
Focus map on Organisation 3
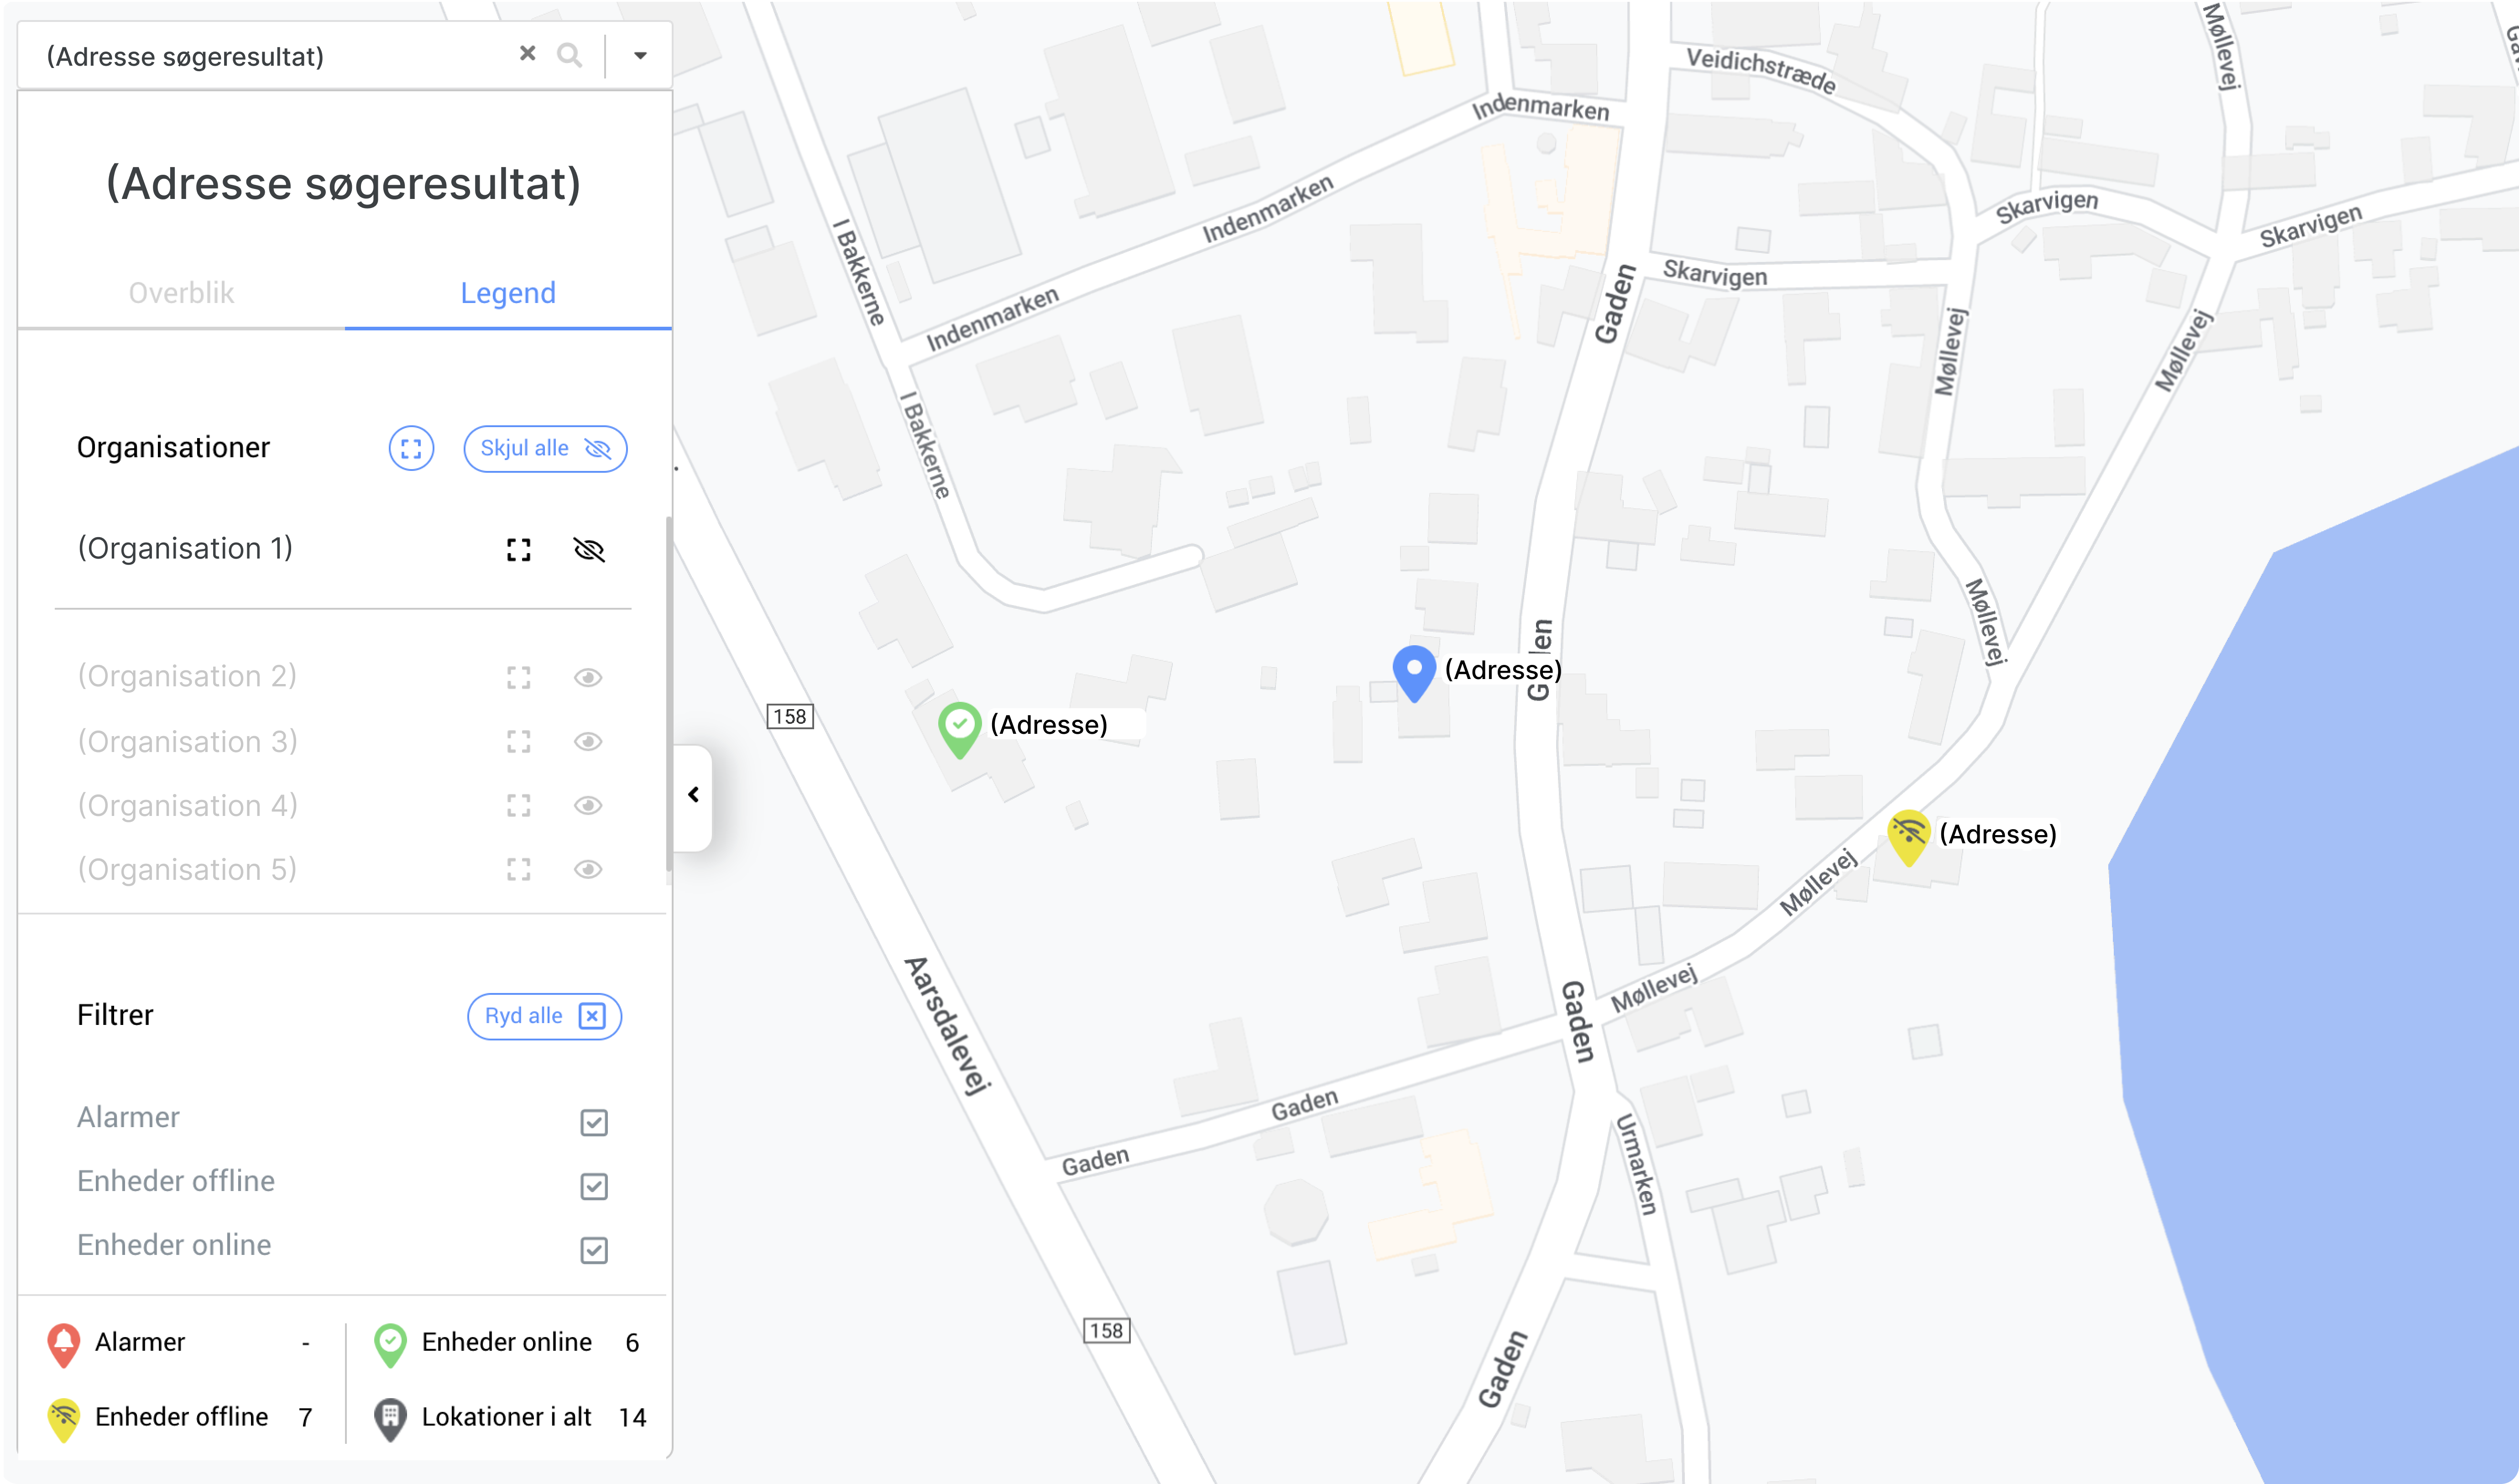coord(518,742)
